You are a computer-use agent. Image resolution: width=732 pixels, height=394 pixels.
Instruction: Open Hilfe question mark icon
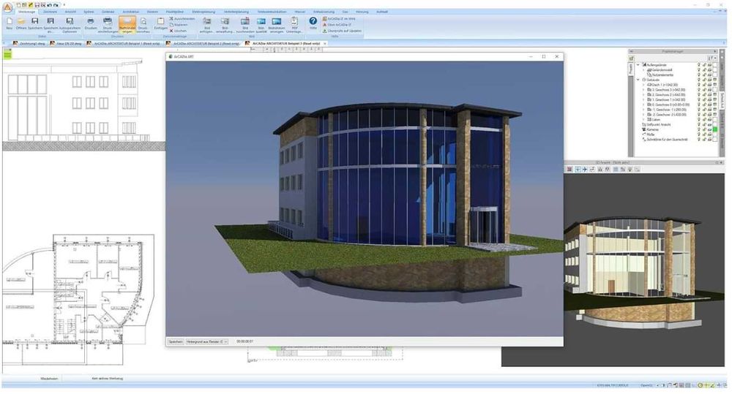313,23
